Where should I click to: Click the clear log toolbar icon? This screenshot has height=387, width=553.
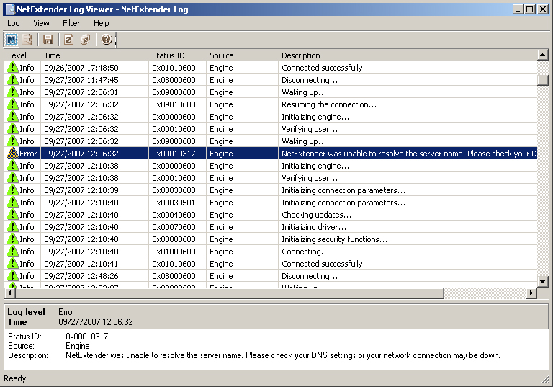coord(85,40)
